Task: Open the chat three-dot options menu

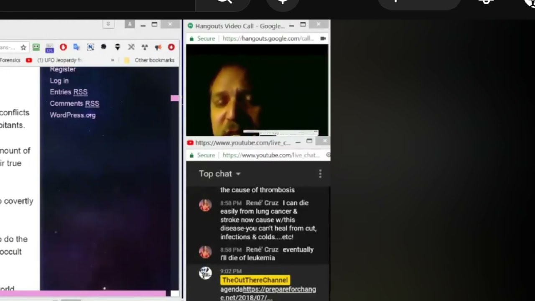Action: [x=320, y=174]
